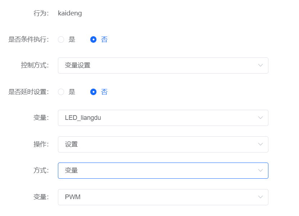Click the chevron arrow on the 操作 selector
This screenshot has height=216, width=299.
pos(260,144)
